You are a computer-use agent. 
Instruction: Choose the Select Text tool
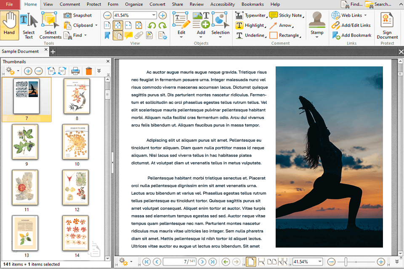[x=29, y=26]
